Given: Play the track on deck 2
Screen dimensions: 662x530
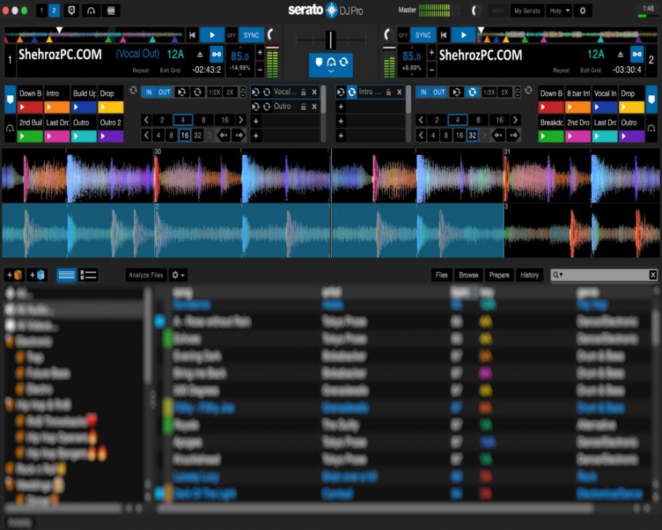Looking at the screenshot, I should (x=463, y=35).
